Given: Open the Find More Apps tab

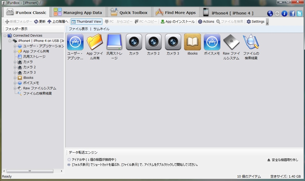Looking at the screenshot, I should (175, 12).
